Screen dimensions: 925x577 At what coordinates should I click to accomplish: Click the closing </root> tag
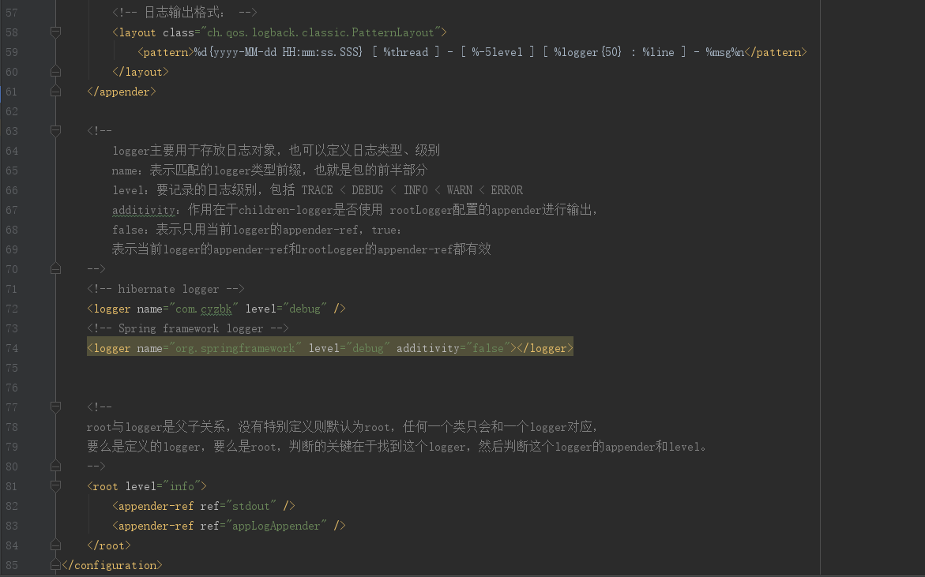point(108,545)
